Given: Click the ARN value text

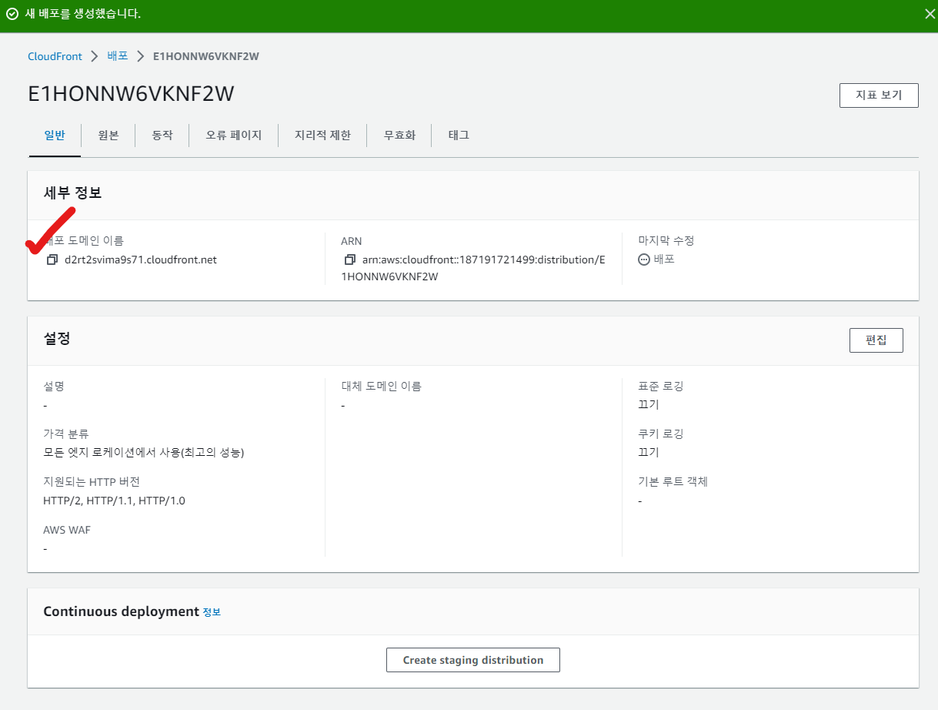Looking at the screenshot, I should click(x=475, y=268).
